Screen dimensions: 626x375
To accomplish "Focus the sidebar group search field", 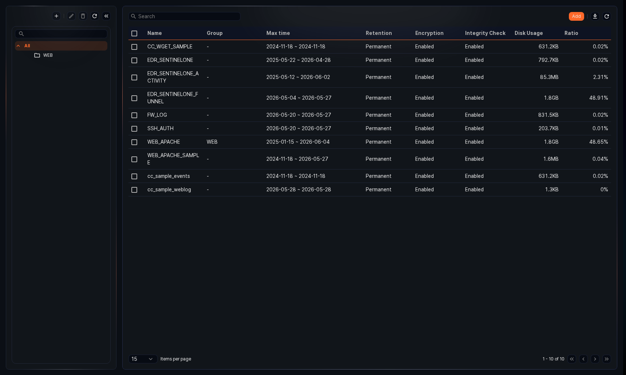I will tap(61, 34).
